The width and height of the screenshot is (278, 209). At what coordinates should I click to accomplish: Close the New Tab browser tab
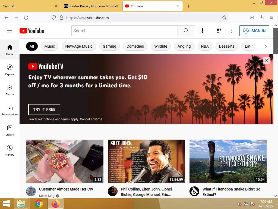coord(56,6)
